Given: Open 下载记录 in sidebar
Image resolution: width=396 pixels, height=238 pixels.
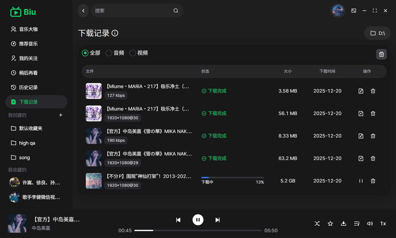Looking at the screenshot, I should click(x=36, y=102).
